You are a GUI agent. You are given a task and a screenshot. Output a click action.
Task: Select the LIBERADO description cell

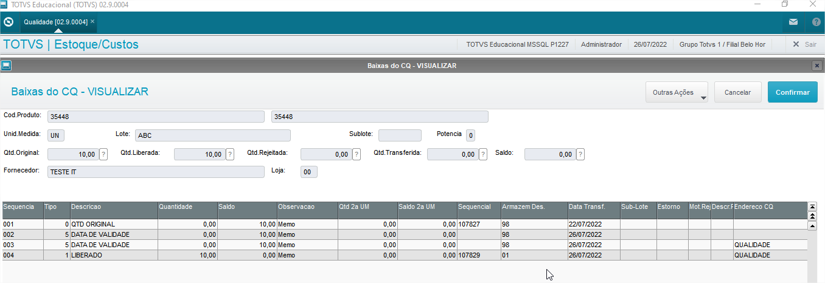114,255
